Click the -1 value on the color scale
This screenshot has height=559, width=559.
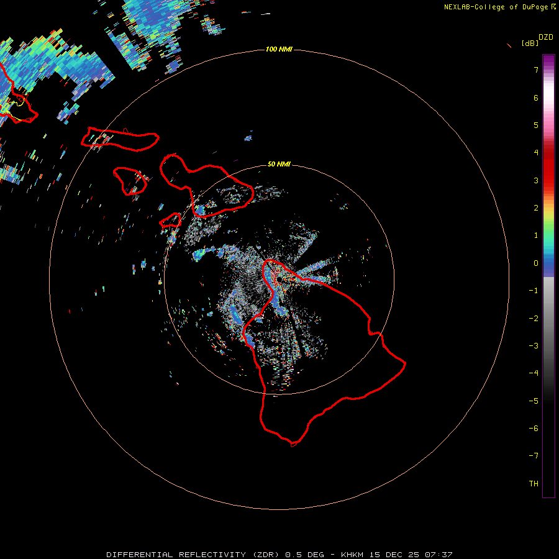[x=534, y=291]
